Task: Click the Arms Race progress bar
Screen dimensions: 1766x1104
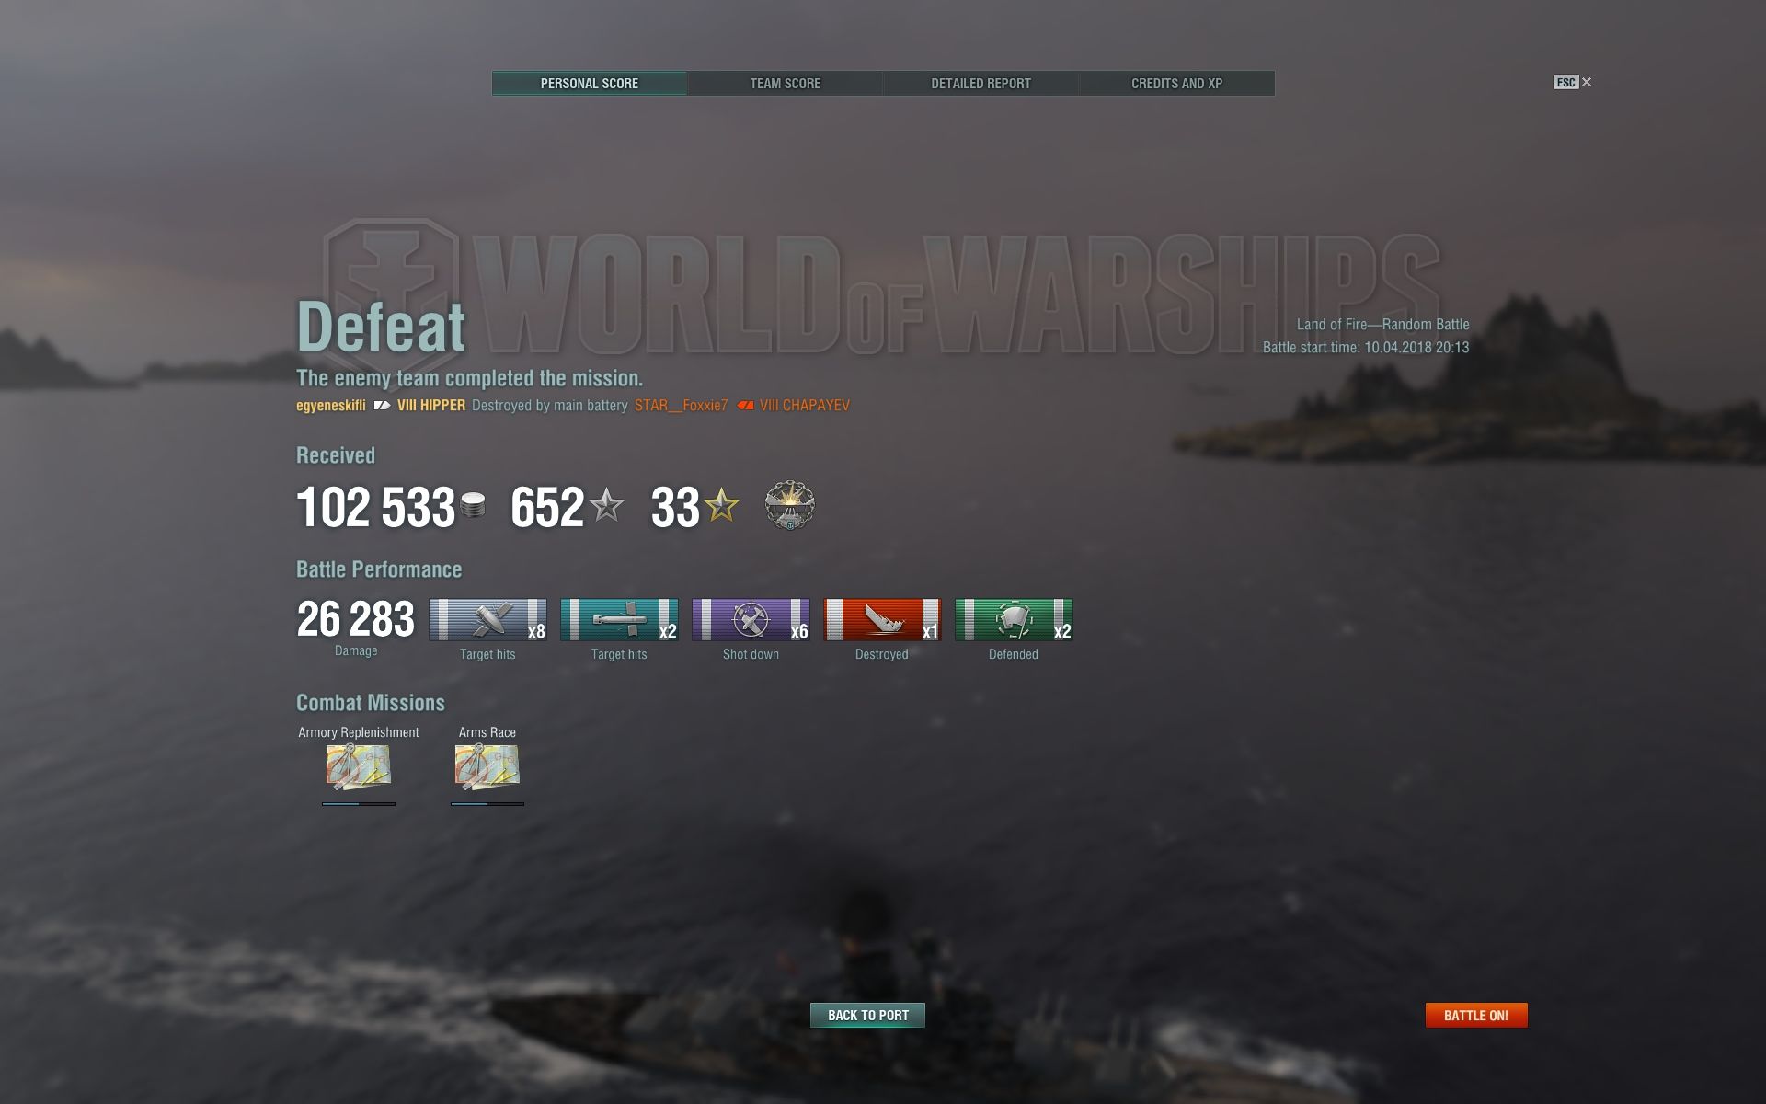Action: (487, 804)
